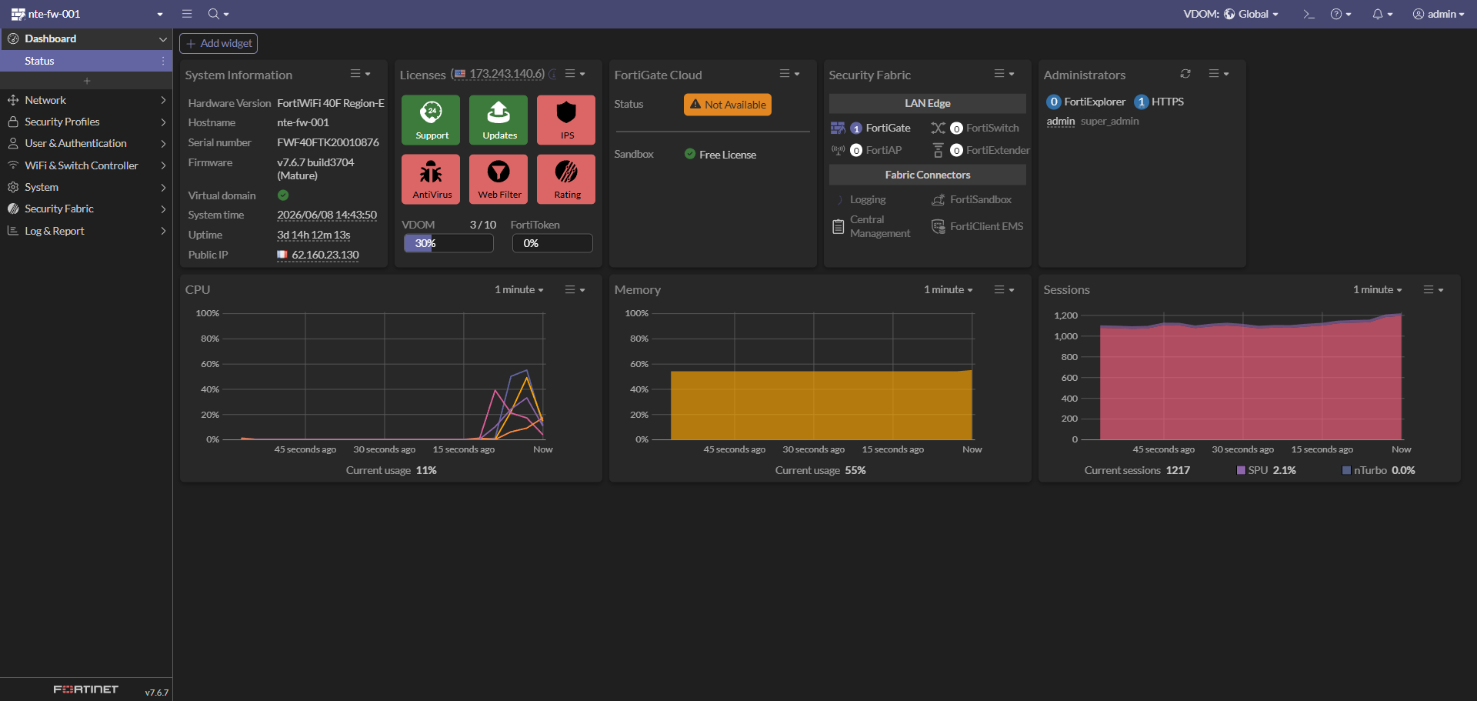
Task: Expand the WiFi & Switch Controller menu
Action: 86,165
